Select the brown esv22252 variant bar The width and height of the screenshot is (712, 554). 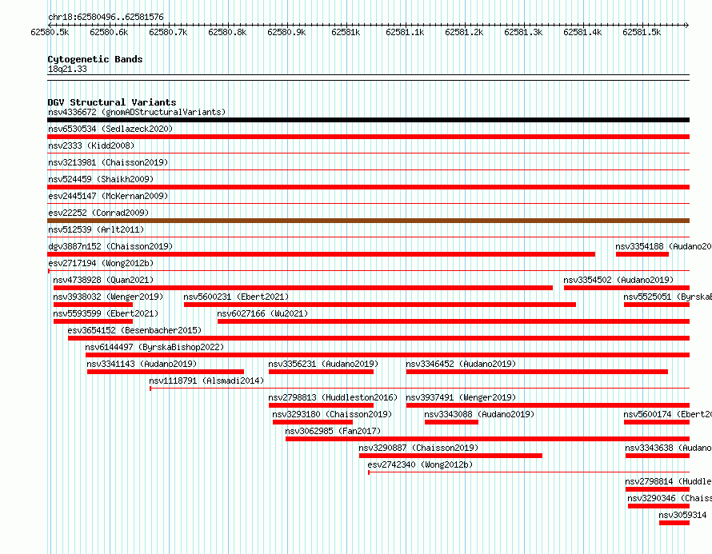tap(368, 221)
